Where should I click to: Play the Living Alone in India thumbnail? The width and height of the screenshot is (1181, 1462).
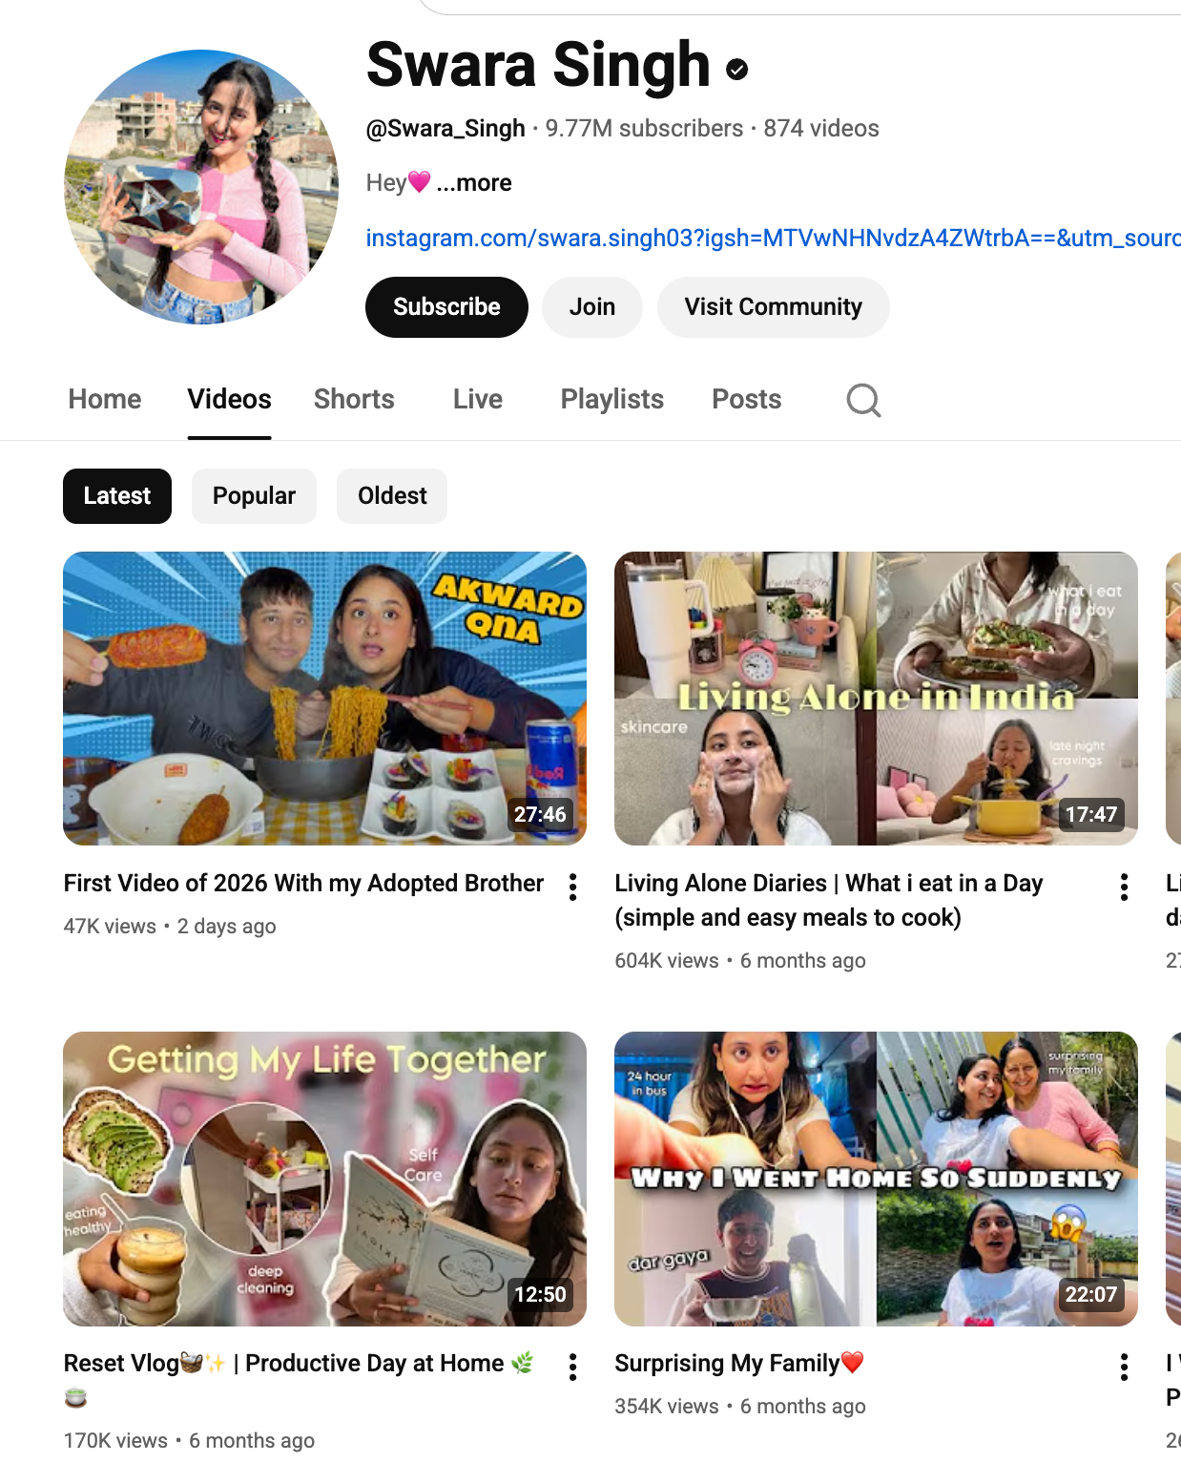click(x=876, y=699)
